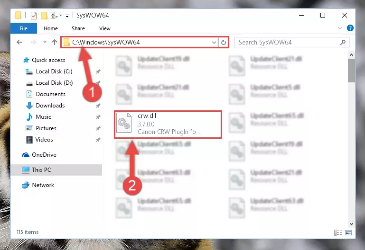Select This PC in the navigation pane
This screenshot has height=250, width=365.
click(x=56, y=170)
